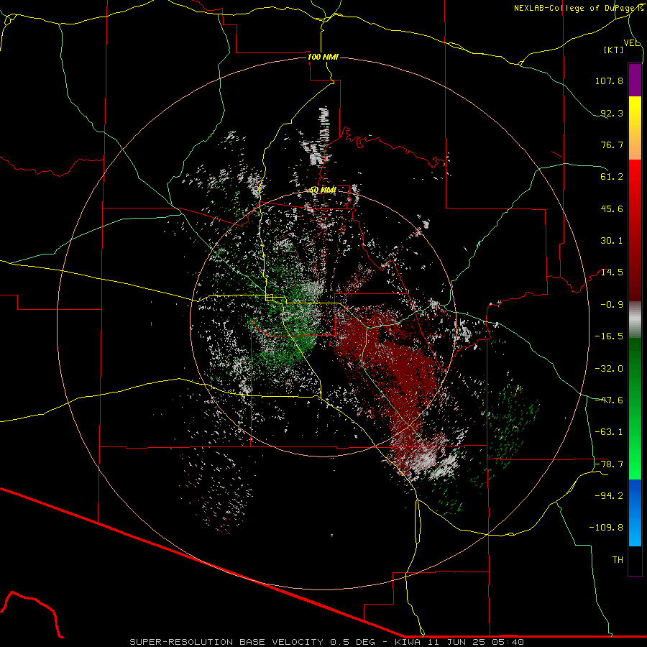Click the small square radar site marker
Image resolution: width=647 pixels, height=647 pixels.
[x=270, y=298]
